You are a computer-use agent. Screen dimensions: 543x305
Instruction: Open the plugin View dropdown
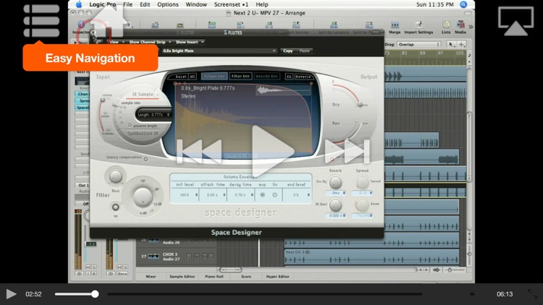point(117,42)
